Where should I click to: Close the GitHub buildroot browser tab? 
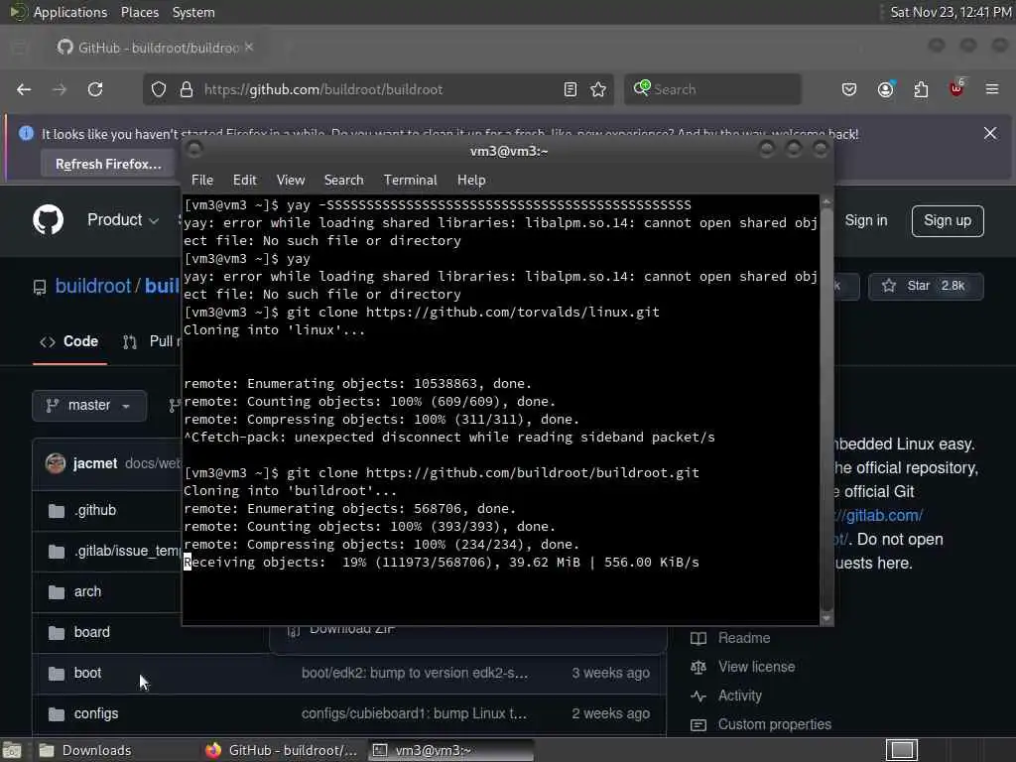click(x=249, y=47)
